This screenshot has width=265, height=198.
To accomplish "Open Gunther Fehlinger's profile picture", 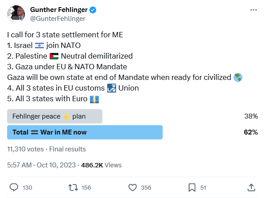I will pyautogui.click(x=16, y=14).
